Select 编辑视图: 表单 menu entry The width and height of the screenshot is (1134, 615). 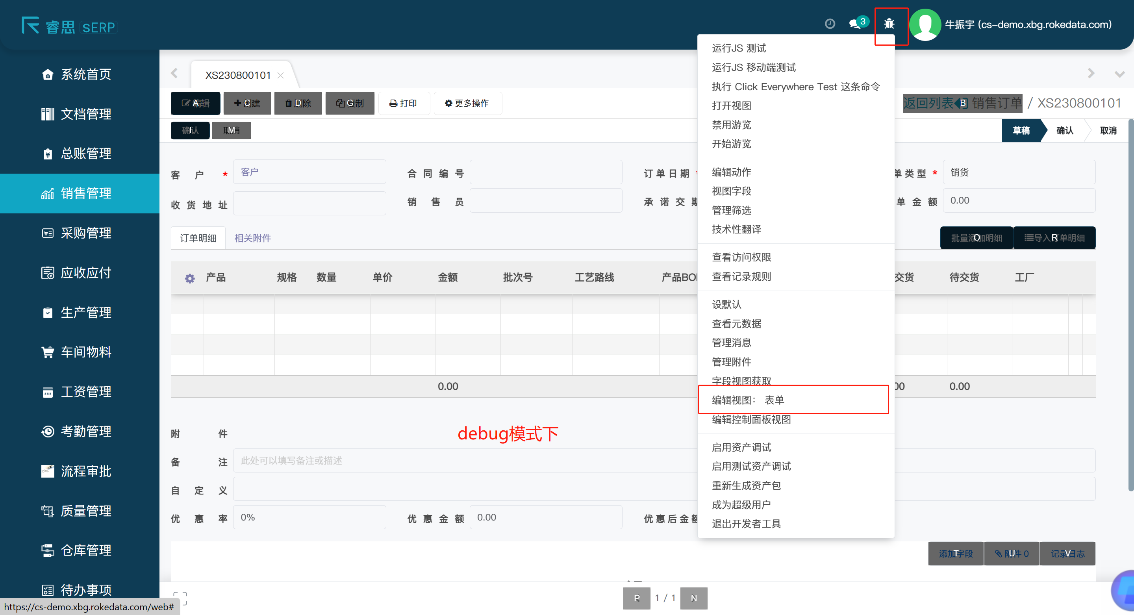coord(749,400)
